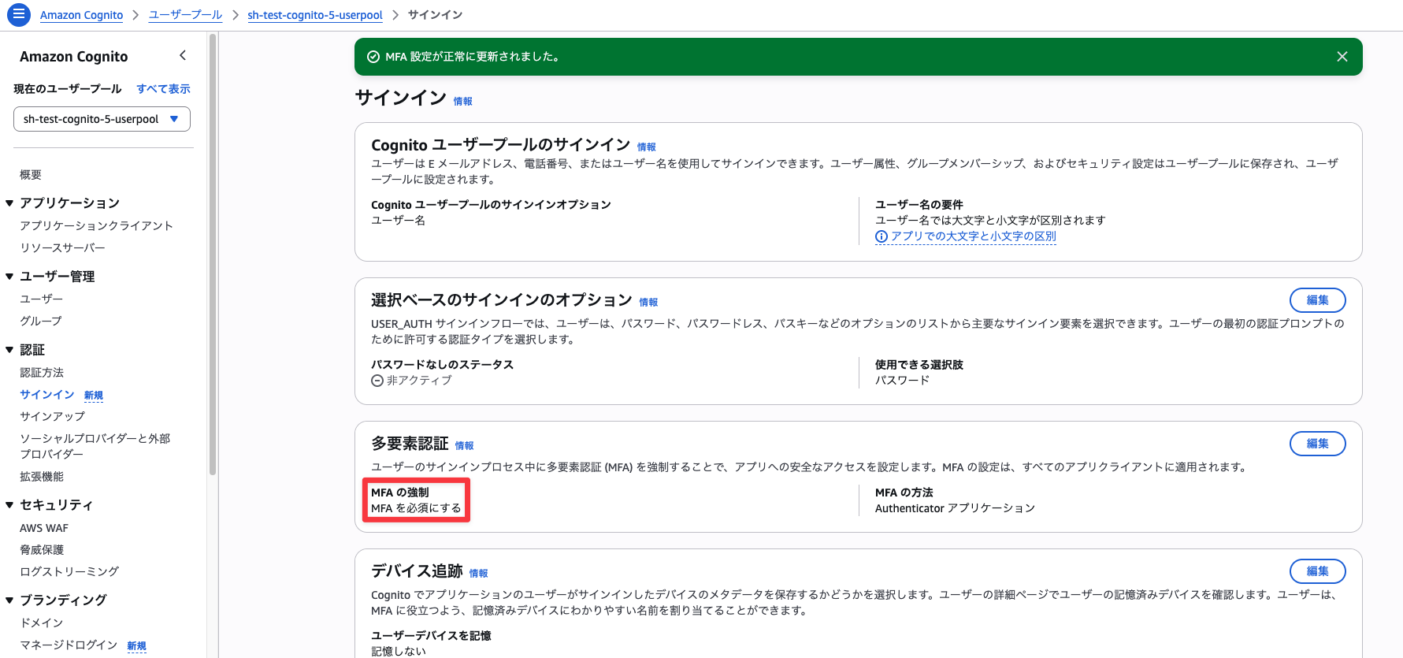The width and height of the screenshot is (1403, 658).
Task: Open the hamburger navigation menu icon
Action: 18,14
